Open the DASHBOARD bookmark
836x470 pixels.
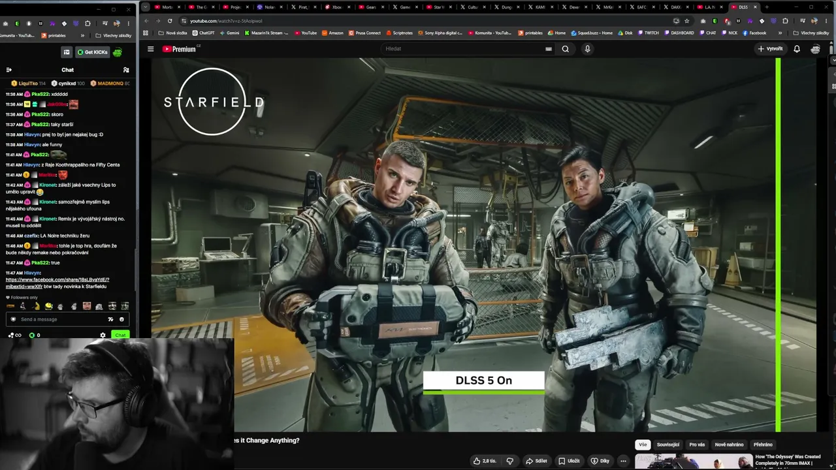(x=679, y=33)
